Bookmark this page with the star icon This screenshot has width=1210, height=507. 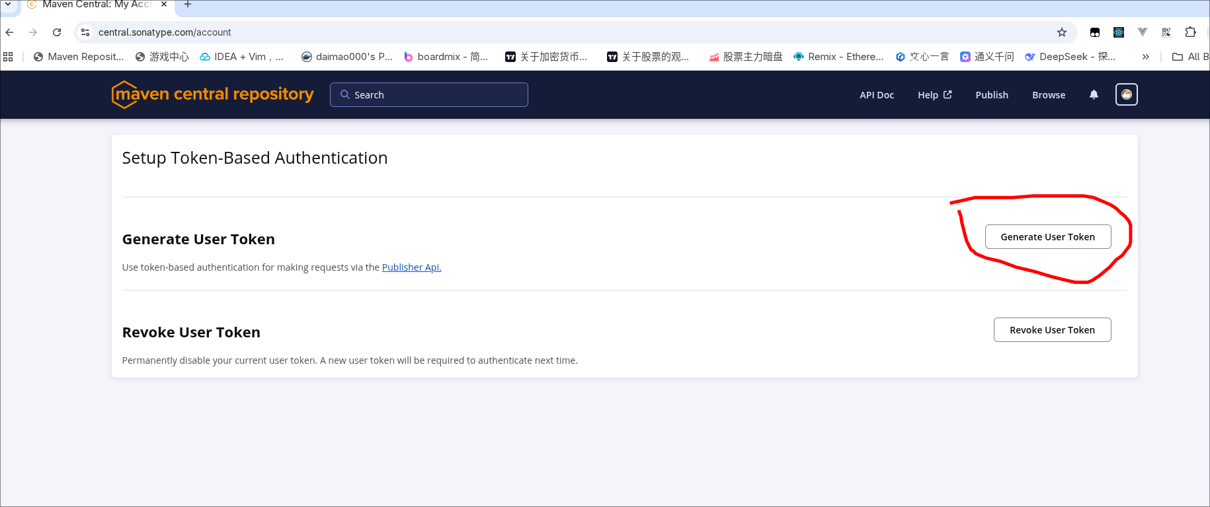coord(1062,32)
